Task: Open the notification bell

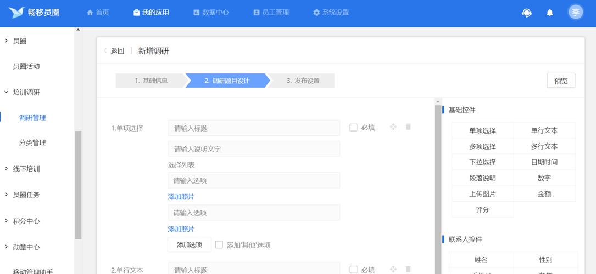Action: point(549,13)
